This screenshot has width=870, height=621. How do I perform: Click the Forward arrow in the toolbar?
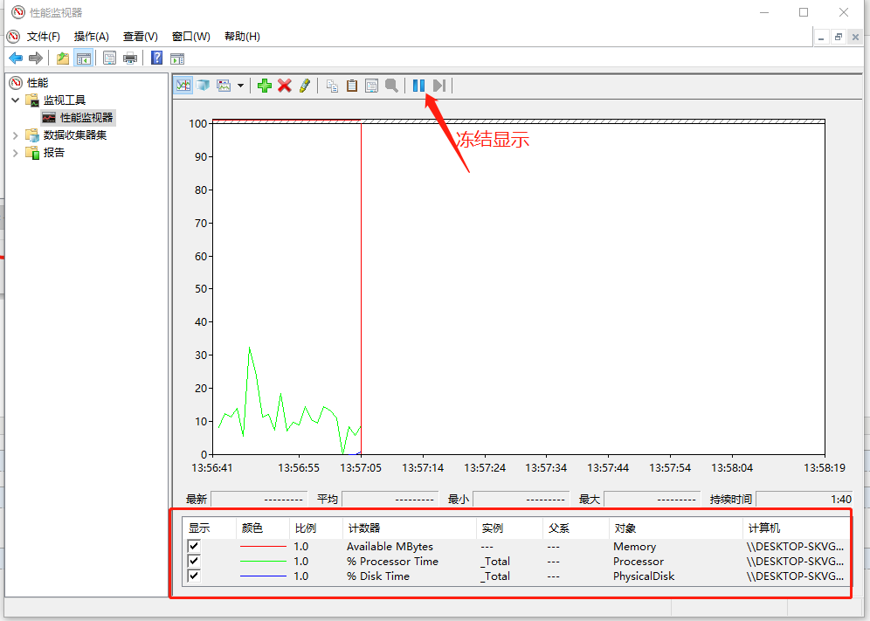tap(36, 58)
